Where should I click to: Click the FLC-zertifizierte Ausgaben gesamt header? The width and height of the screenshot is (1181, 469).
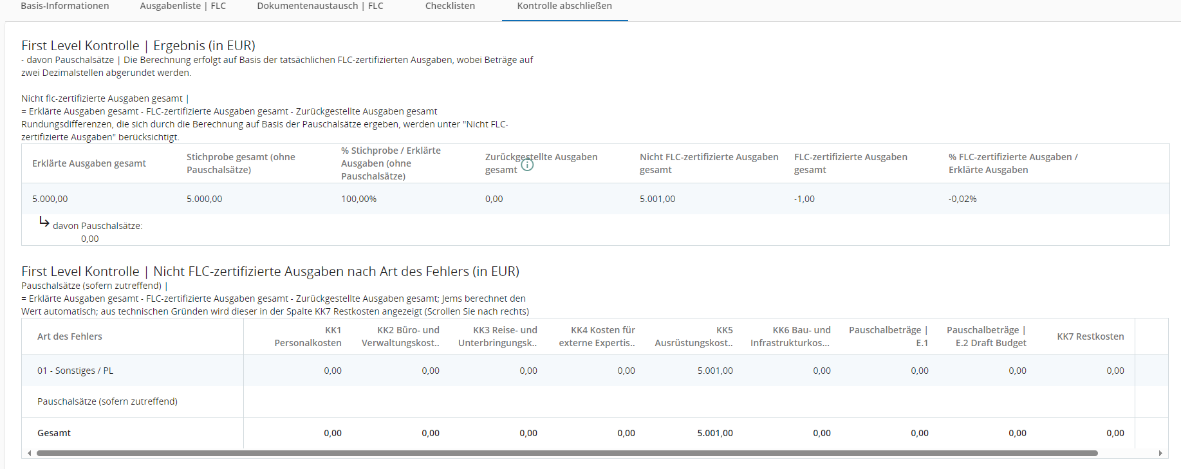tap(850, 163)
